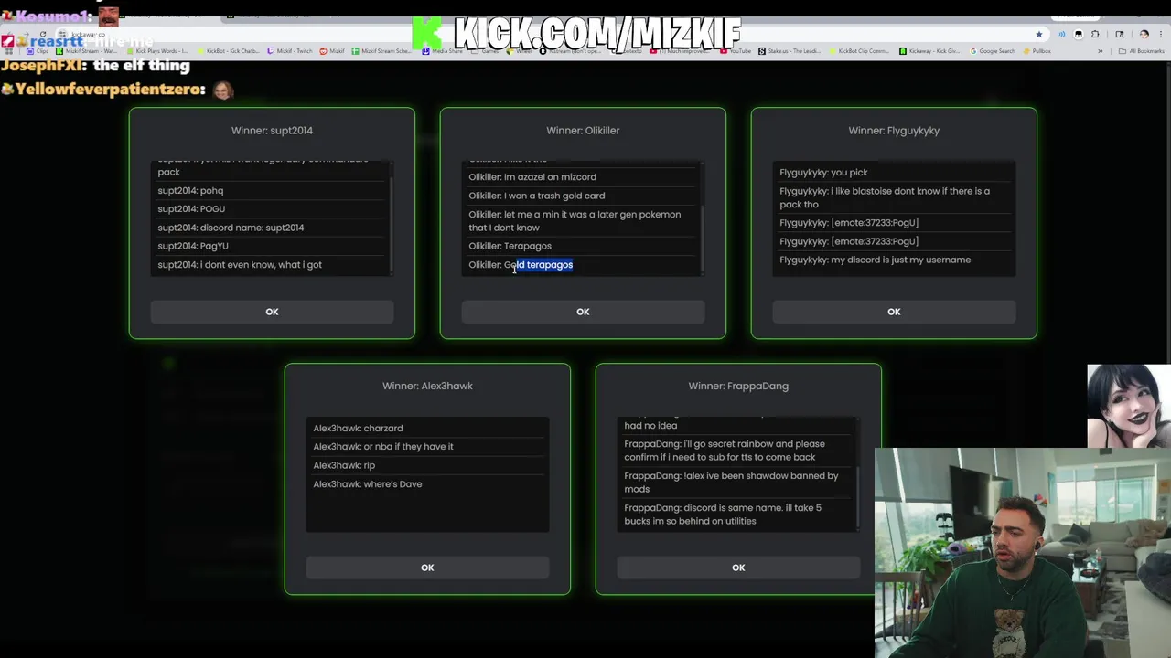Click the streamer webcam overlay

coord(1023,553)
